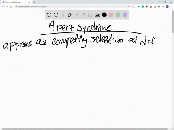Choose the text box tool
This screenshot has height=130, width=174.
click(x=90, y=15)
